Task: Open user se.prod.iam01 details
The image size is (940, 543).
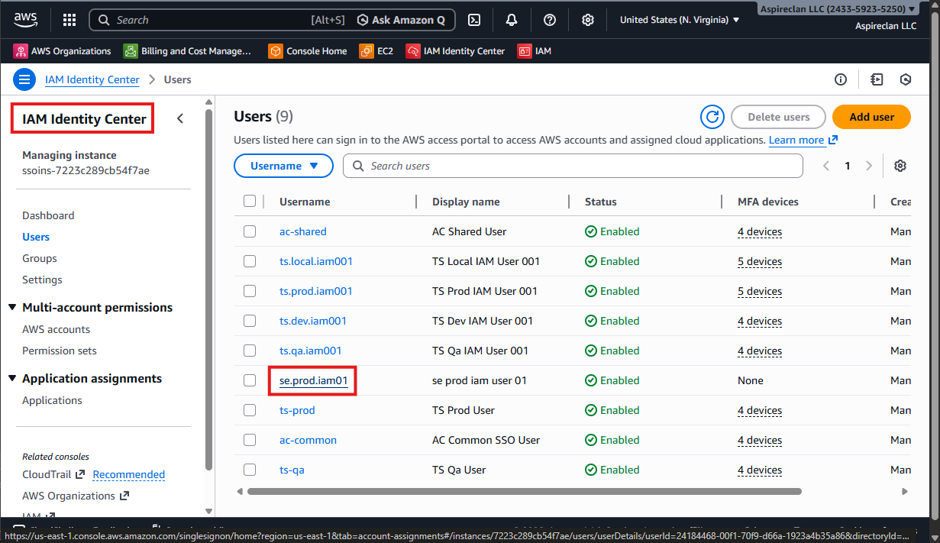Action: pyautogui.click(x=314, y=380)
